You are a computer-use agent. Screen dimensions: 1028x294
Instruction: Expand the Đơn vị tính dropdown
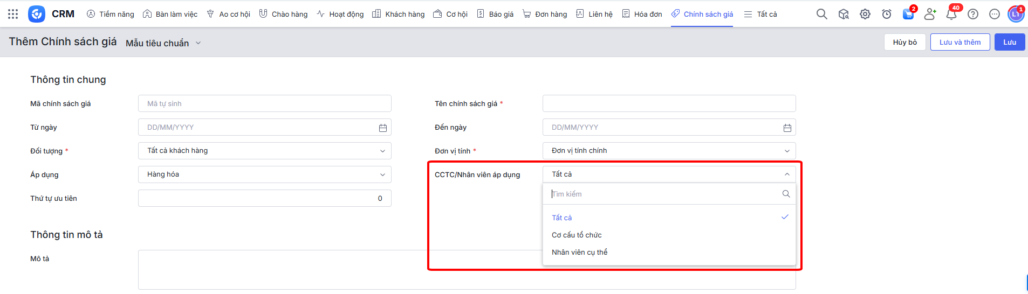pos(669,151)
